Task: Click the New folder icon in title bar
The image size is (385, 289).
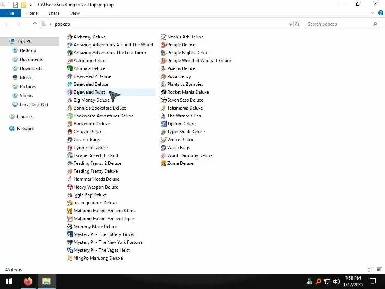Action: point(24,5)
